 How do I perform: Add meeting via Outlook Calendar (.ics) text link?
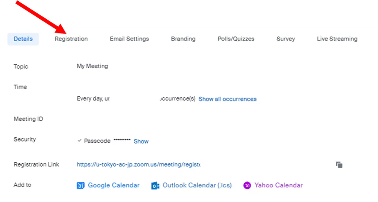pos(197,185)
